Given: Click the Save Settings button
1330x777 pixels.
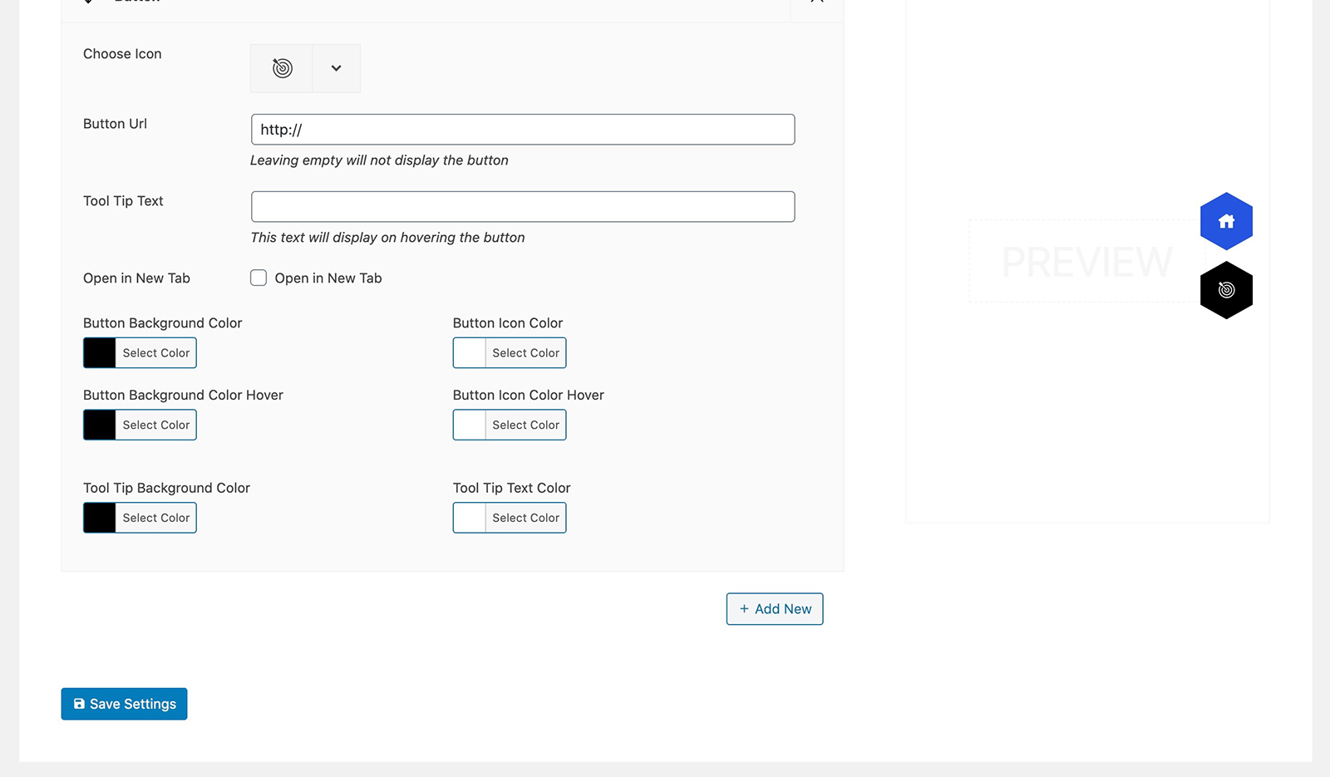Looking at the screenshot, I should pyautogui.click(x=124, y=704).
